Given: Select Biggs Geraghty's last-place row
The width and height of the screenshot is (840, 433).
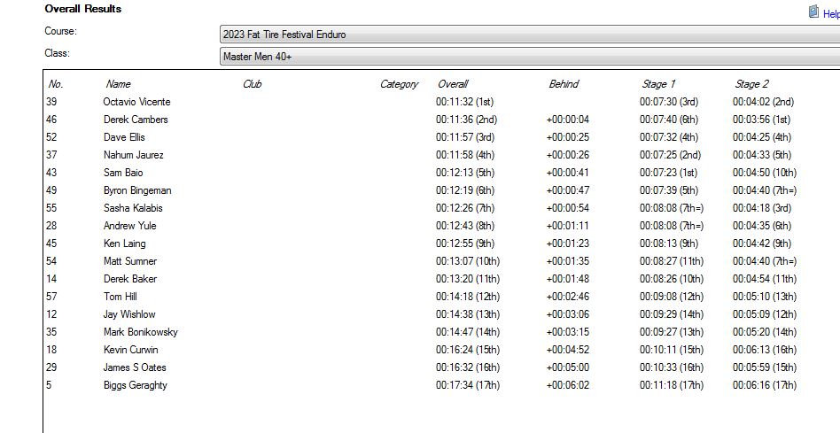Looking at the screenshot, I should (x=135, y=385).
